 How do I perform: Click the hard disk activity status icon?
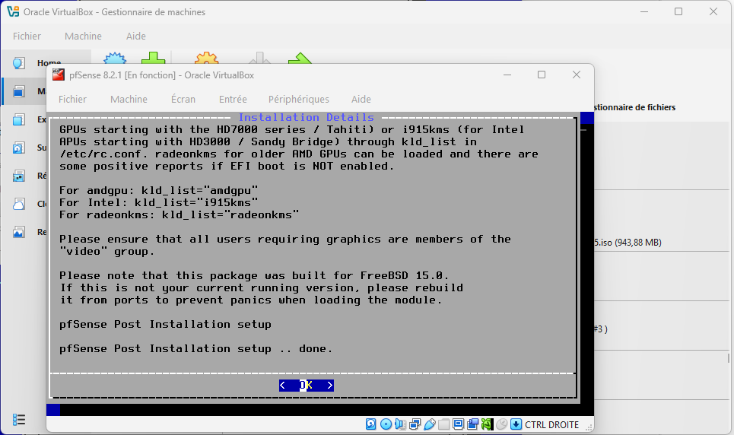pos(371,424)
